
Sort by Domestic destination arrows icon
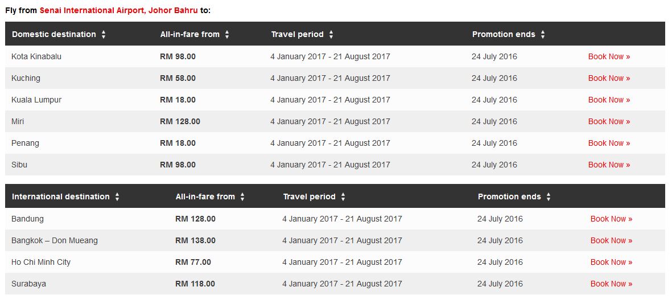[x=104, y=34]
